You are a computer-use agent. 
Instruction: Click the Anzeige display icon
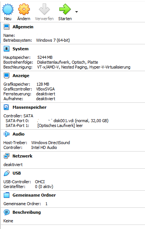(6, 76)
